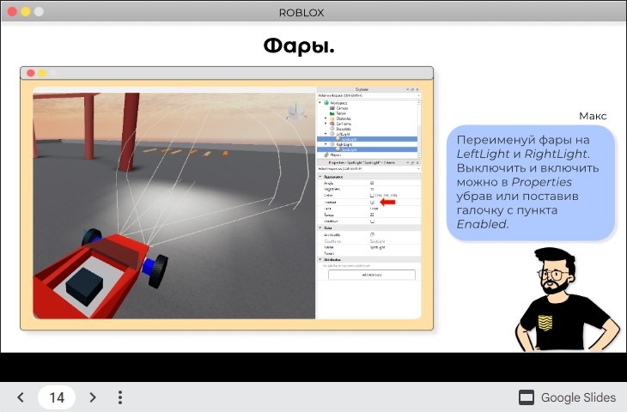Open the slide number 14 selector
This screenshot has width=627, height=412.
pyautogui.click(x=57, y=397)
